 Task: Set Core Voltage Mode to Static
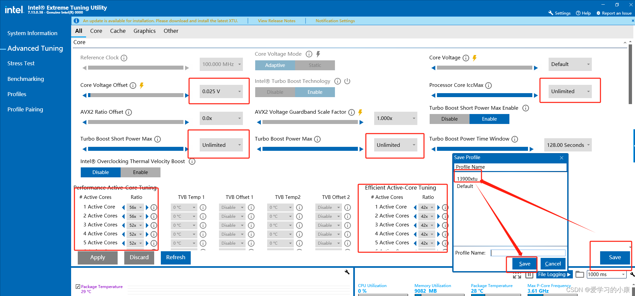pos(315,65)
